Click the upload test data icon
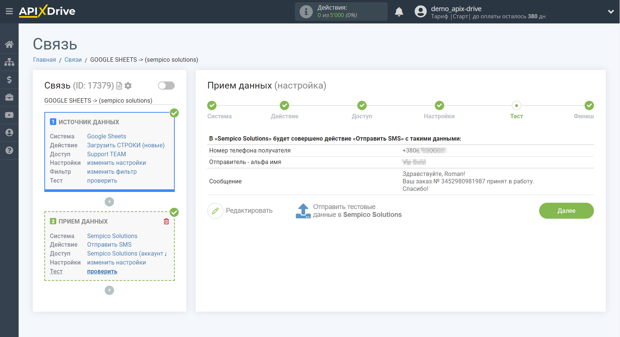Screen dimensions: 620x337 click(x=303, y=211)
